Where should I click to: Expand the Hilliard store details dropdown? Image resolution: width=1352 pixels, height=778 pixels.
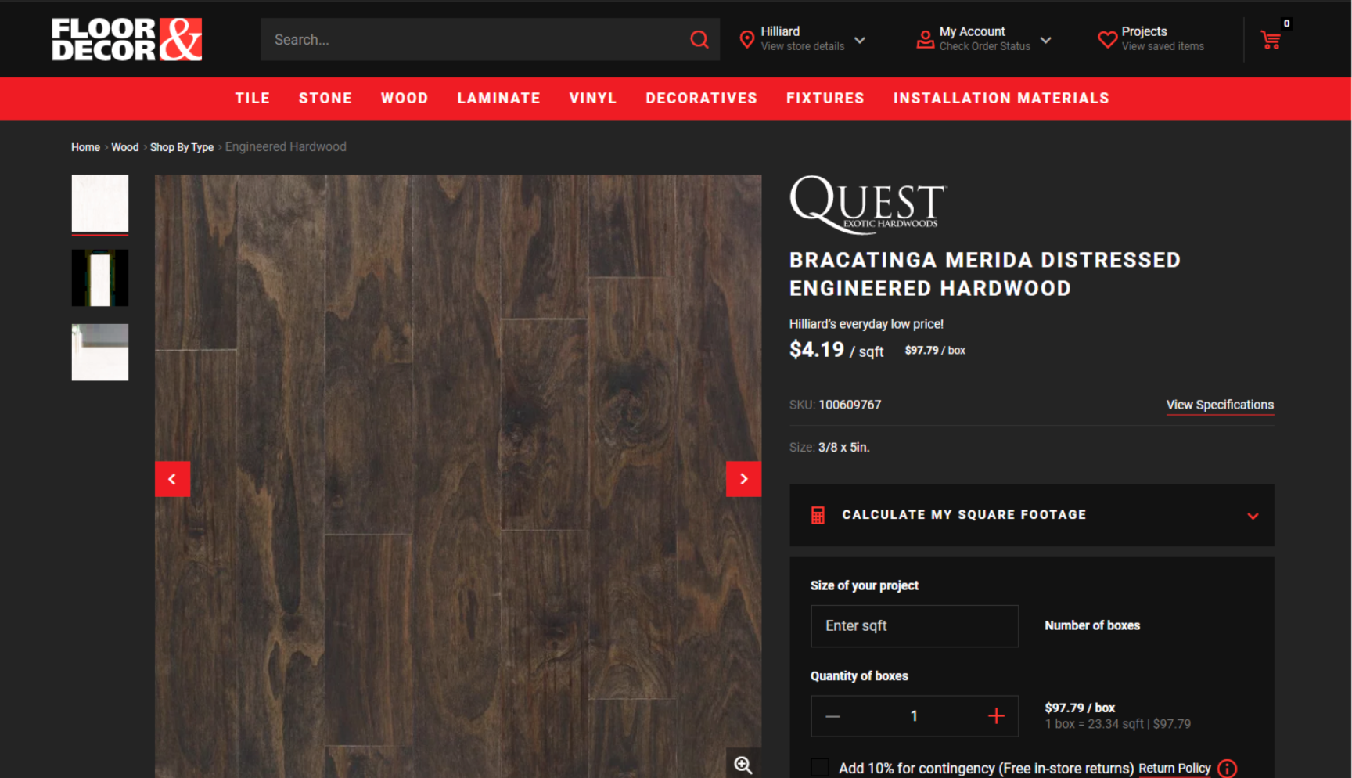[860, 40]
